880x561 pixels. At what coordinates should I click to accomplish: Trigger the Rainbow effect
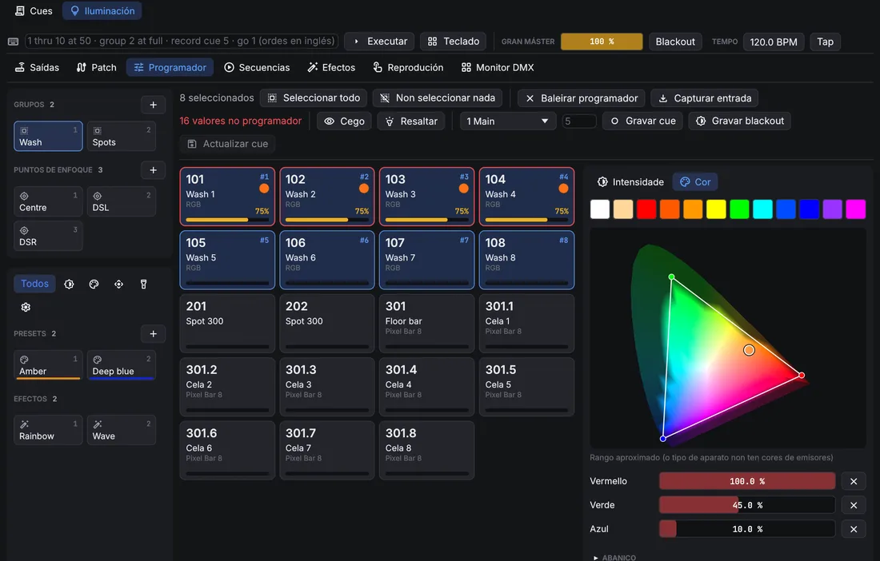(x=48, y=430)
